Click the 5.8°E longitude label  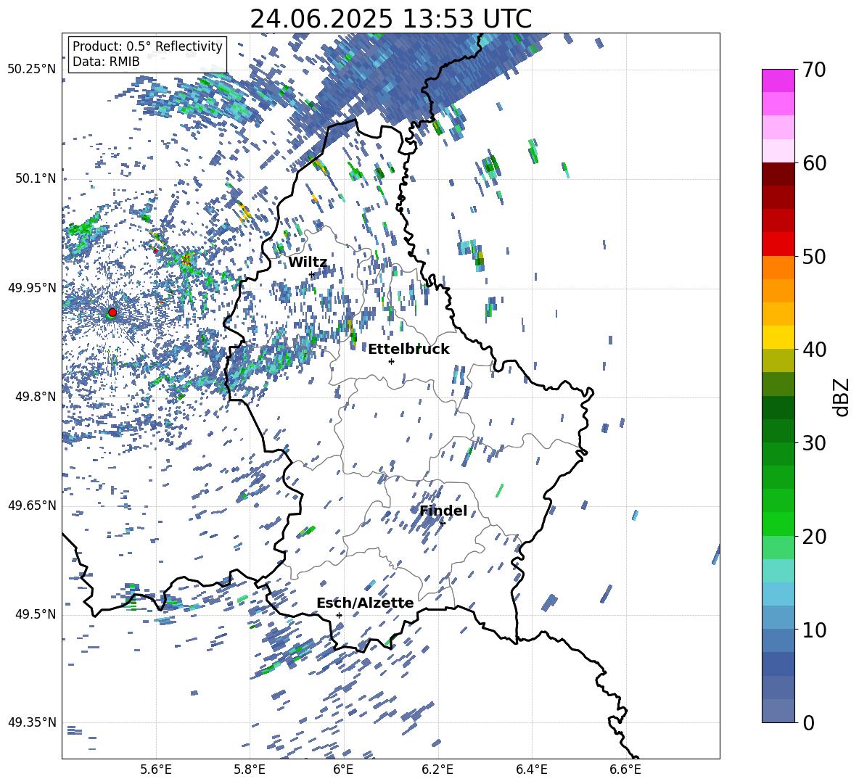pos(250,769)
